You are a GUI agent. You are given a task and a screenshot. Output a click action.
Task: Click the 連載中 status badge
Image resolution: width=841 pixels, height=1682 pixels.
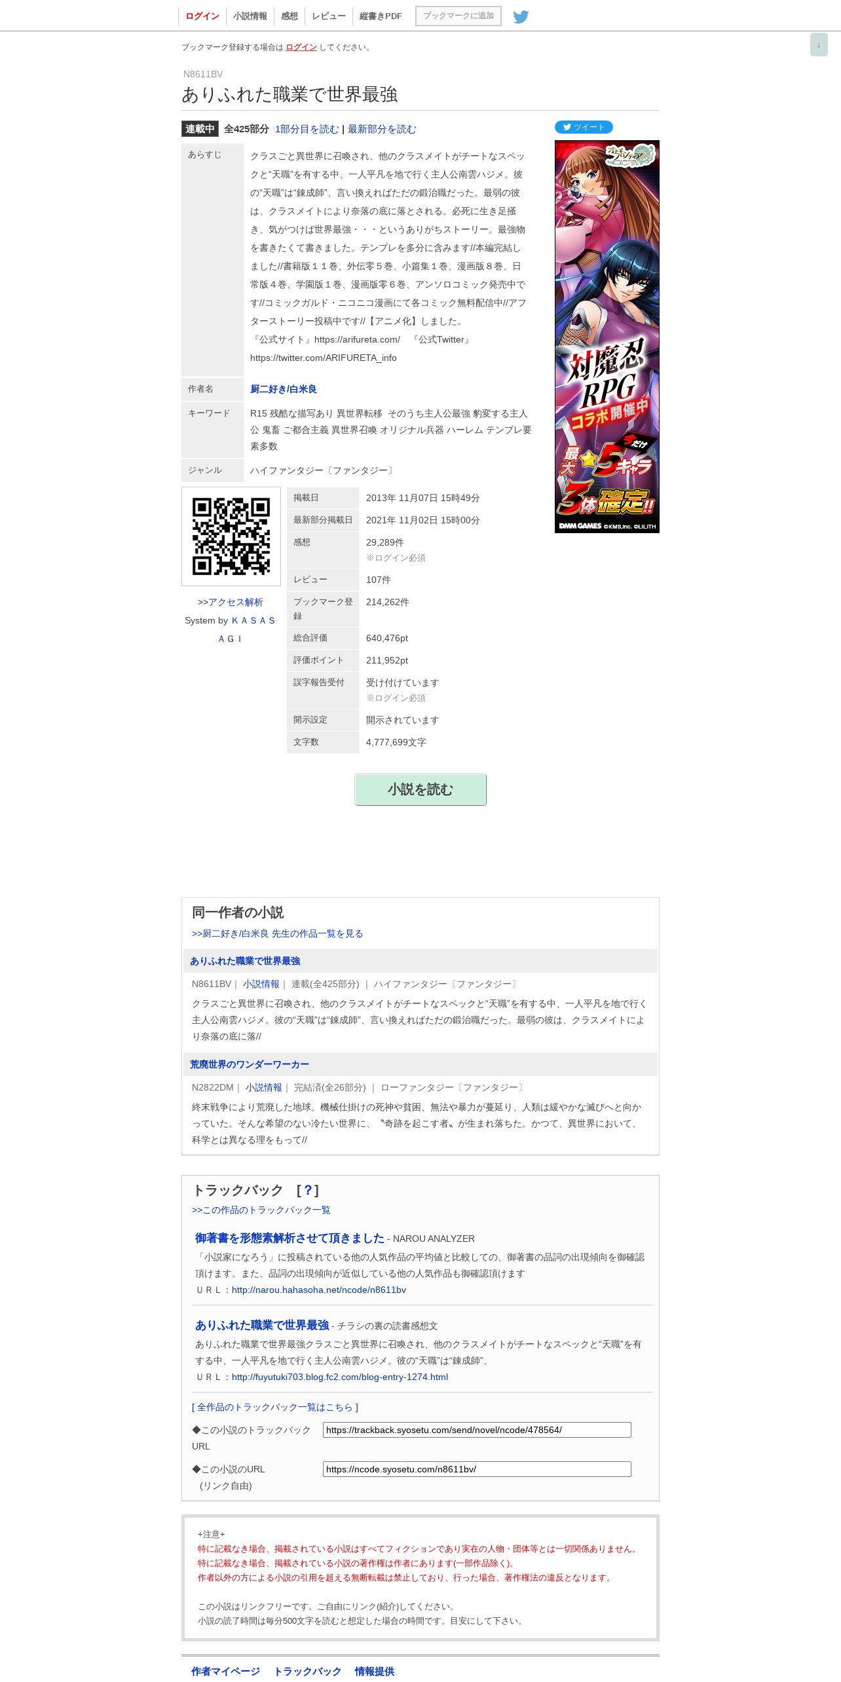click(200, 129)
